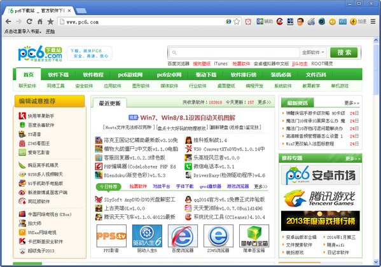Image resolution: width=381 pixels, height=267 pixels.
Task: Click the iTunes hot search link
Action: [221, 64]
